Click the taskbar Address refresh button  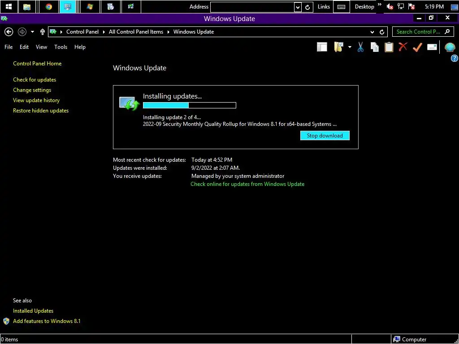(307, 7)
